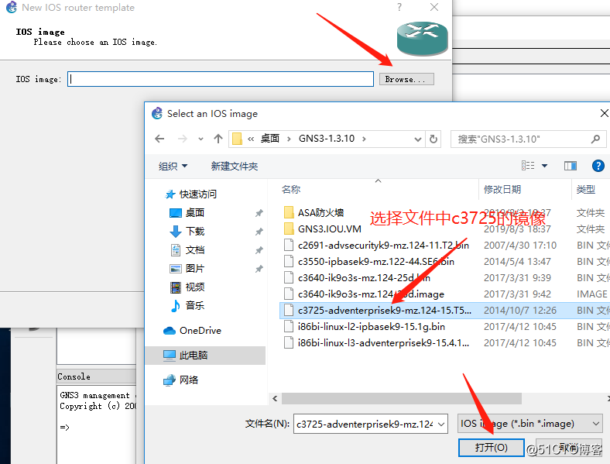Click the scrollbar left arrow
This screenshot has height=464, width=610.
click(275, 398)
